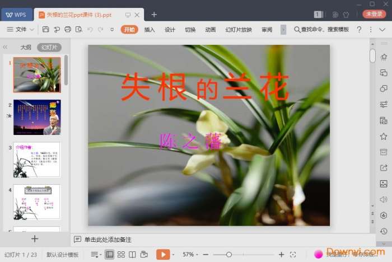Viewport: 392px width, 262px height.
Task: Select the 开始 ribbon tab
Action: tap(129, 30)
